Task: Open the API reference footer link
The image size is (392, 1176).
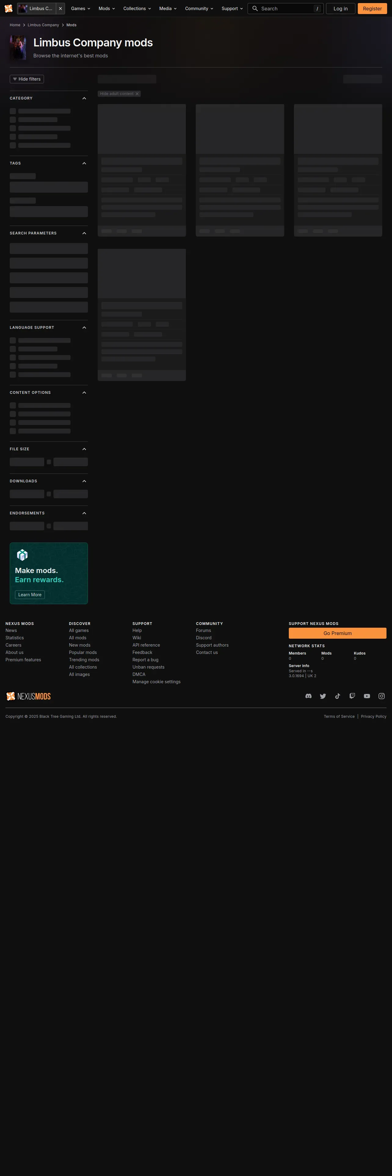Action: click(146, 645)
